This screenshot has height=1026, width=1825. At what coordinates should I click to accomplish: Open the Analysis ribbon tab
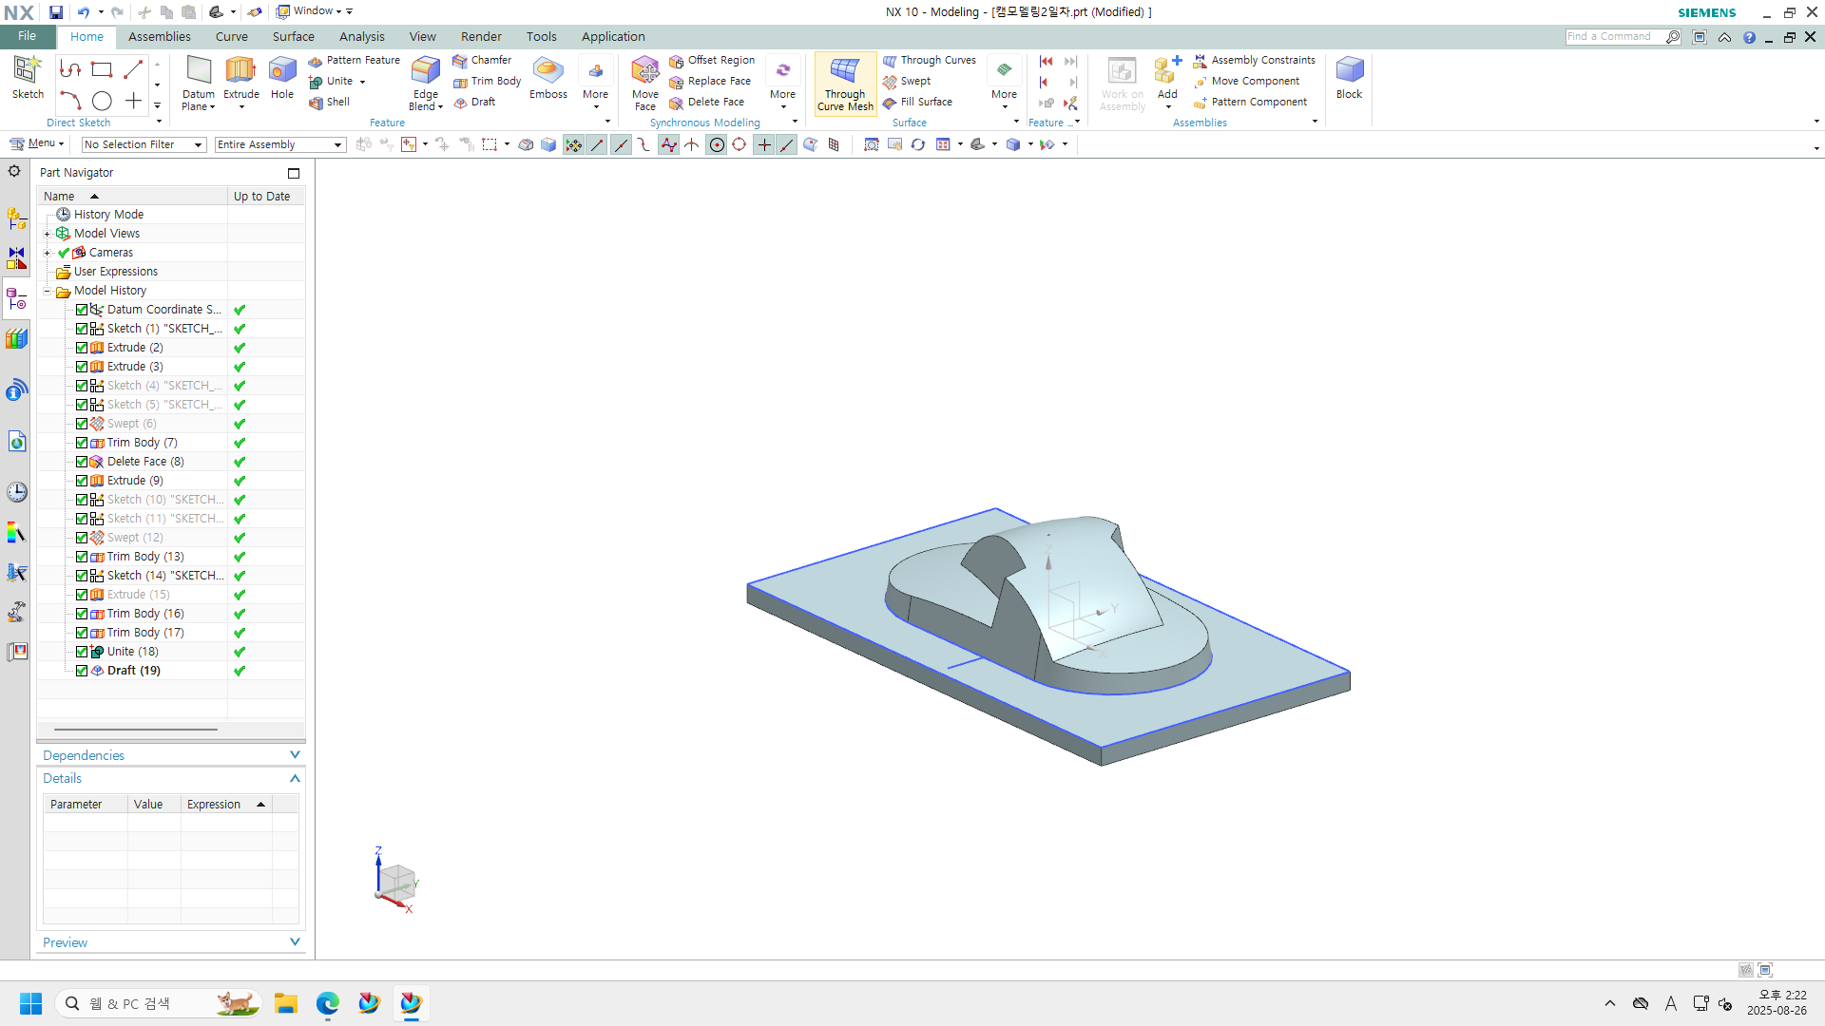click(361, 36)
